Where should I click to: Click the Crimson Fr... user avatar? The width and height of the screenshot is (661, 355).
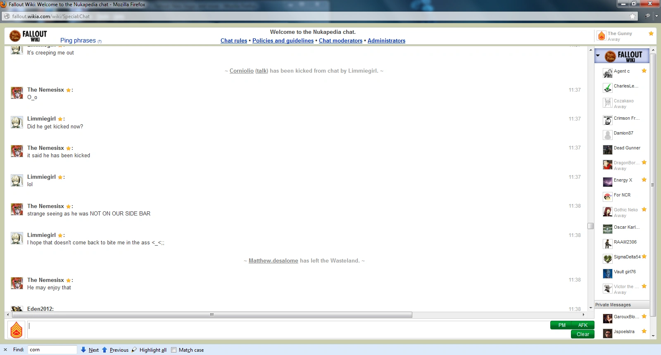(x=607, y=120)
